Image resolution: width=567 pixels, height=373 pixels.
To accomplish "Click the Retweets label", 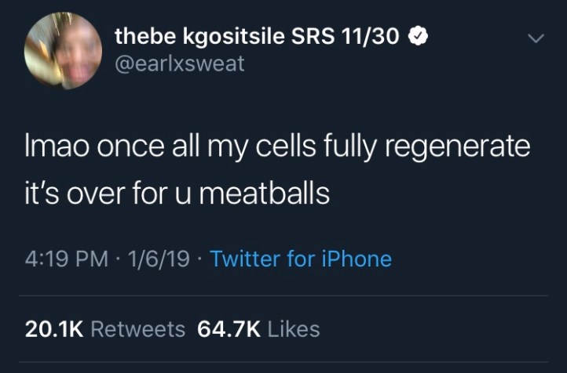I will click(x=138, y=328).
